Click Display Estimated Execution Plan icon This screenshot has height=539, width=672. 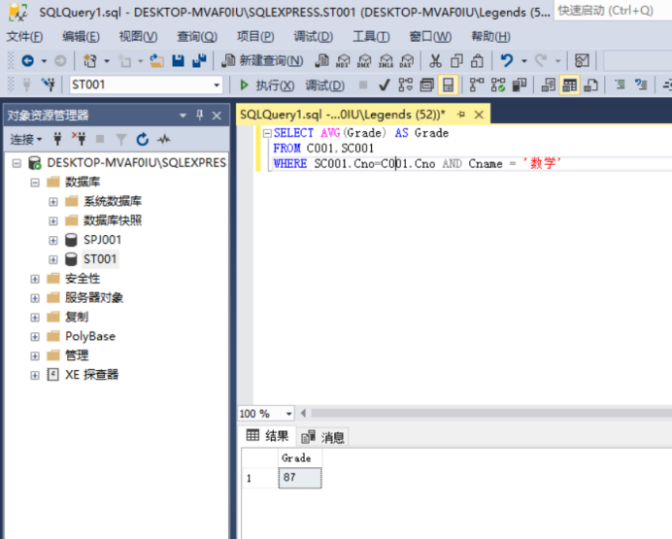pyautogui.click(x=405, y=85)
